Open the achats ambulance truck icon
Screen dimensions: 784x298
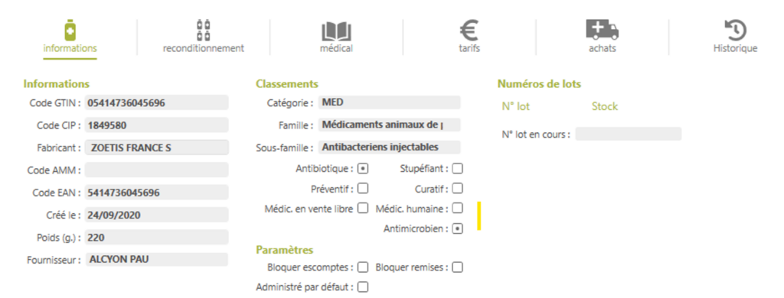click(x=602, y=30)
